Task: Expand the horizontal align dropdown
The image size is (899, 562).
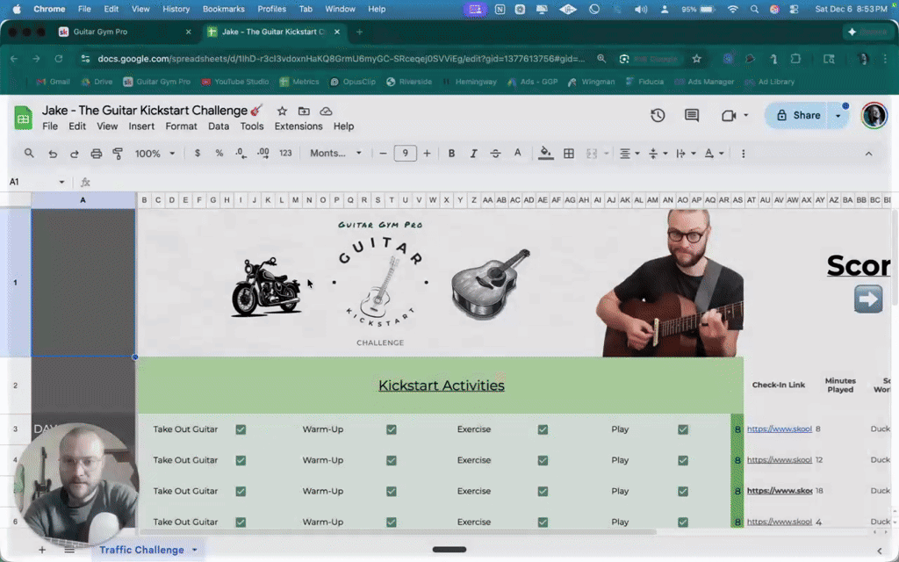Action: (637, 154)
